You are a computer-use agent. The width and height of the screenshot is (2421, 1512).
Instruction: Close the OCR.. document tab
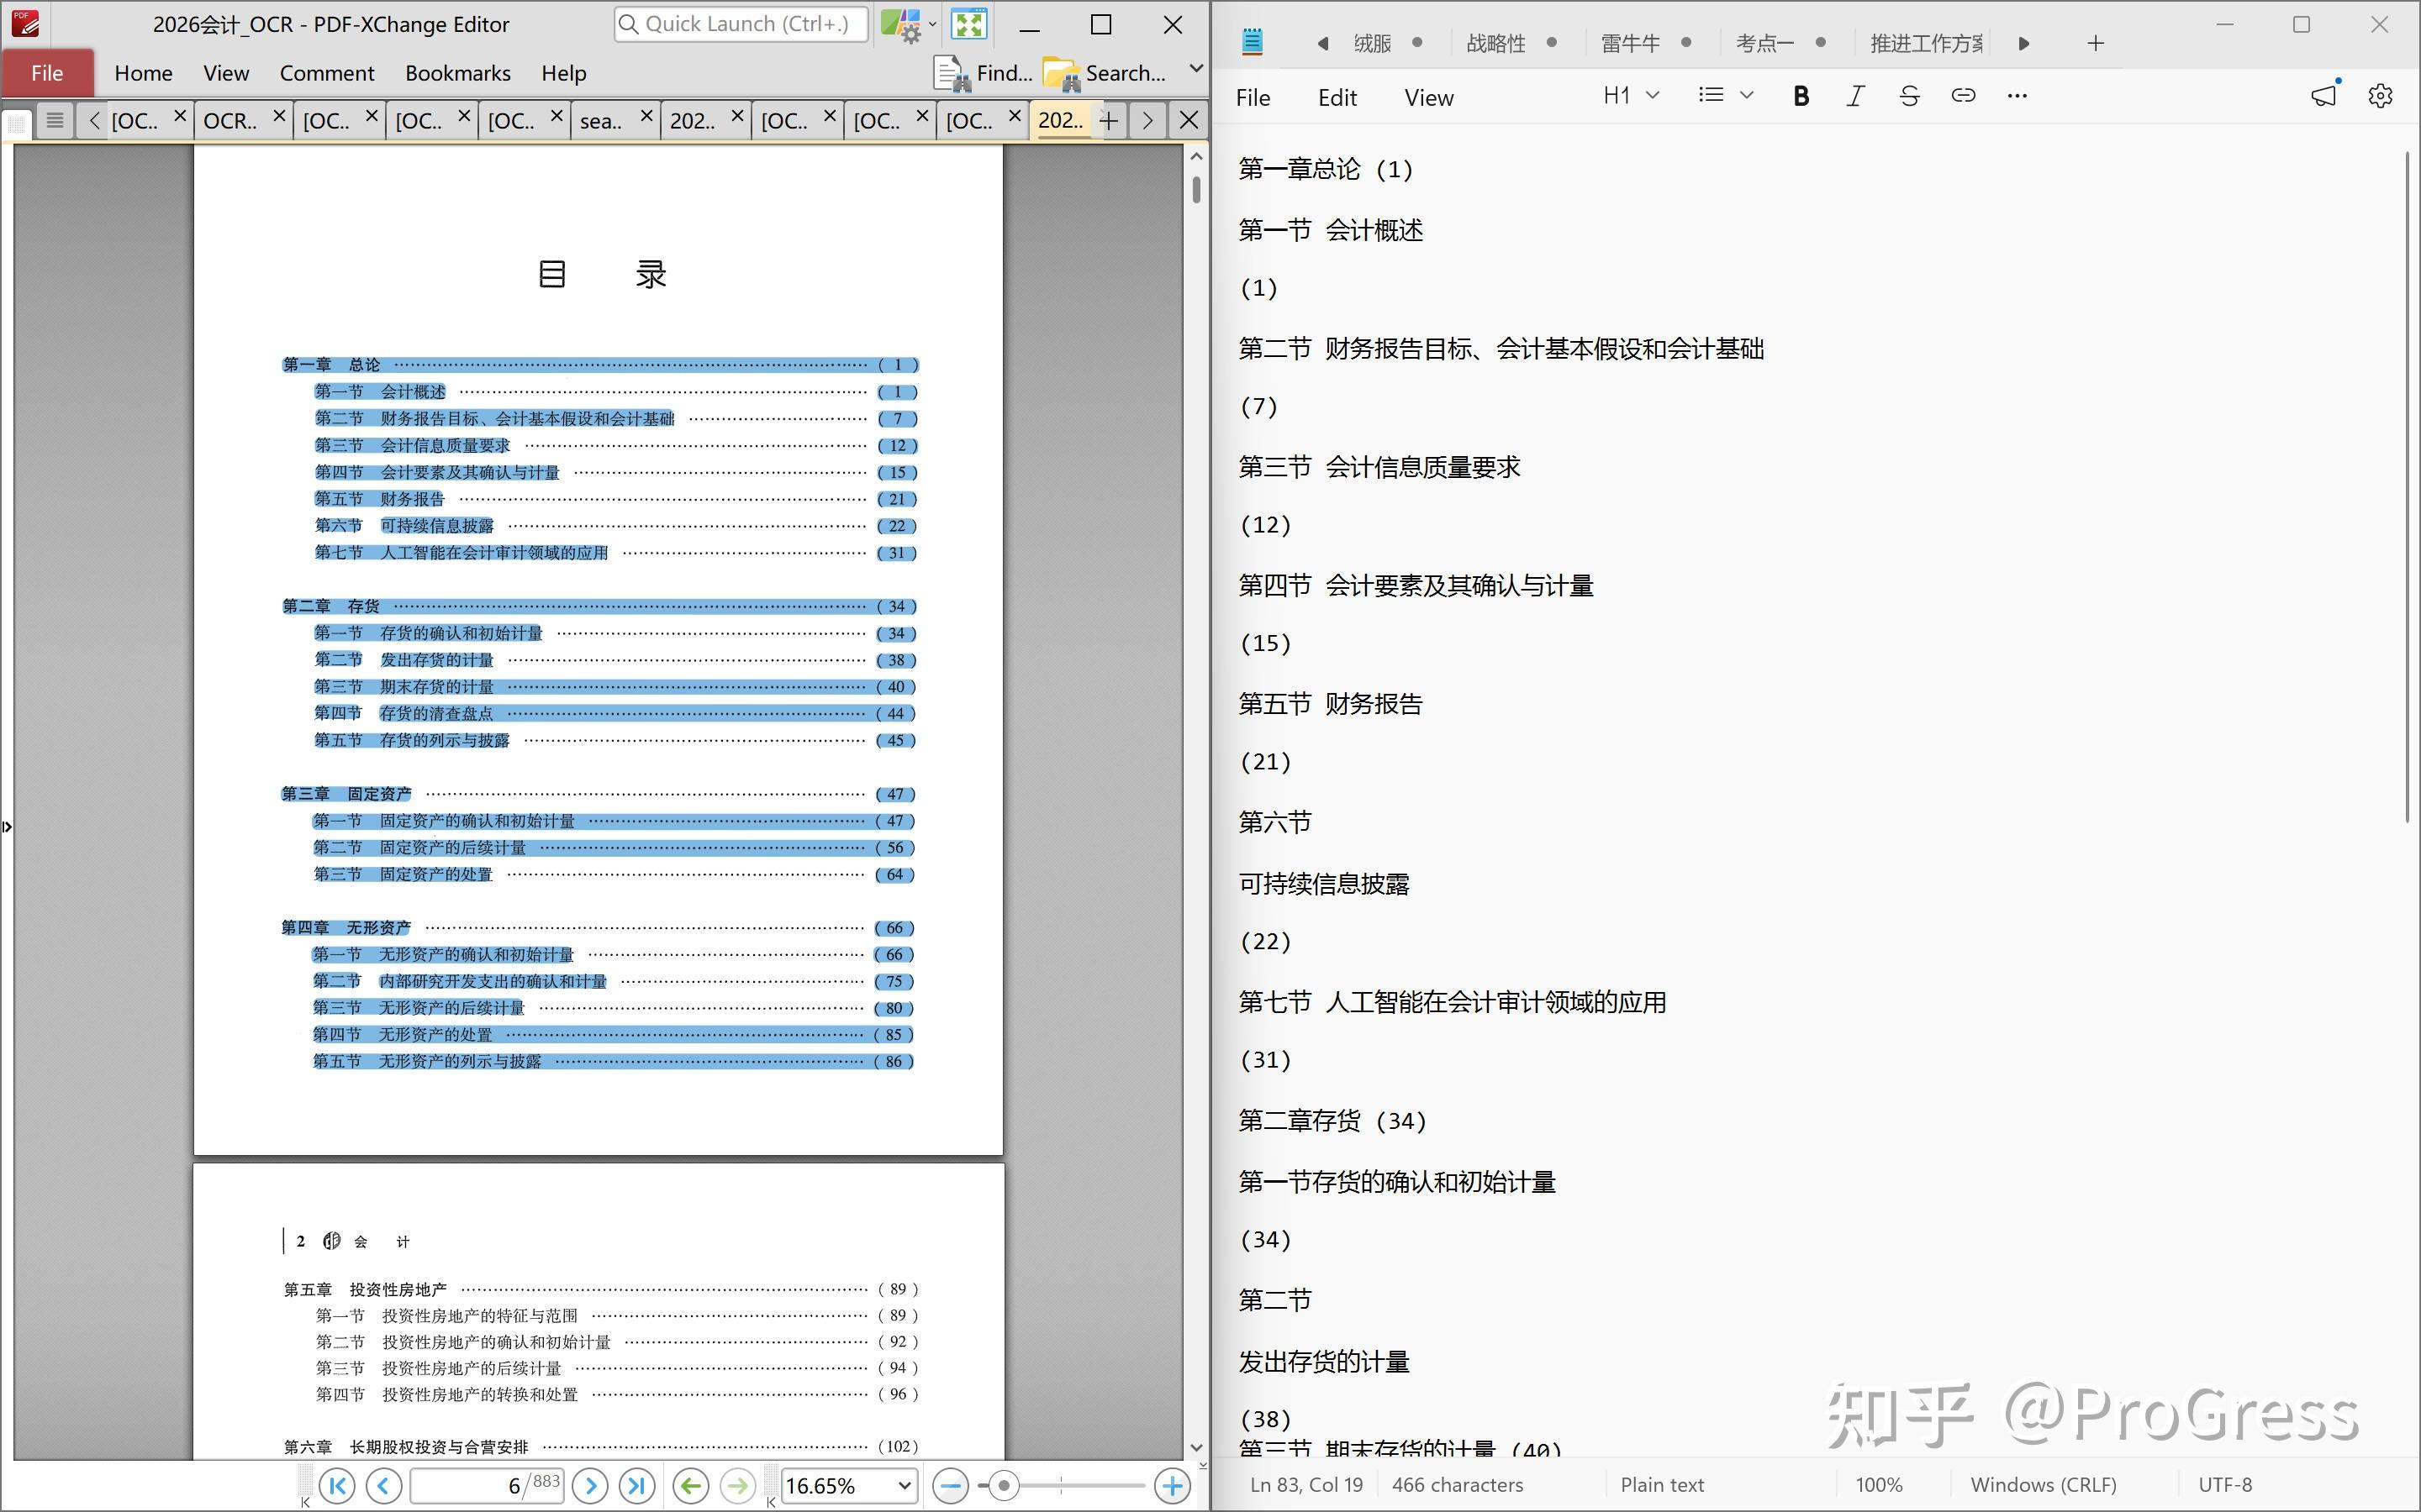pyautogui.click(x=279, y=116)
